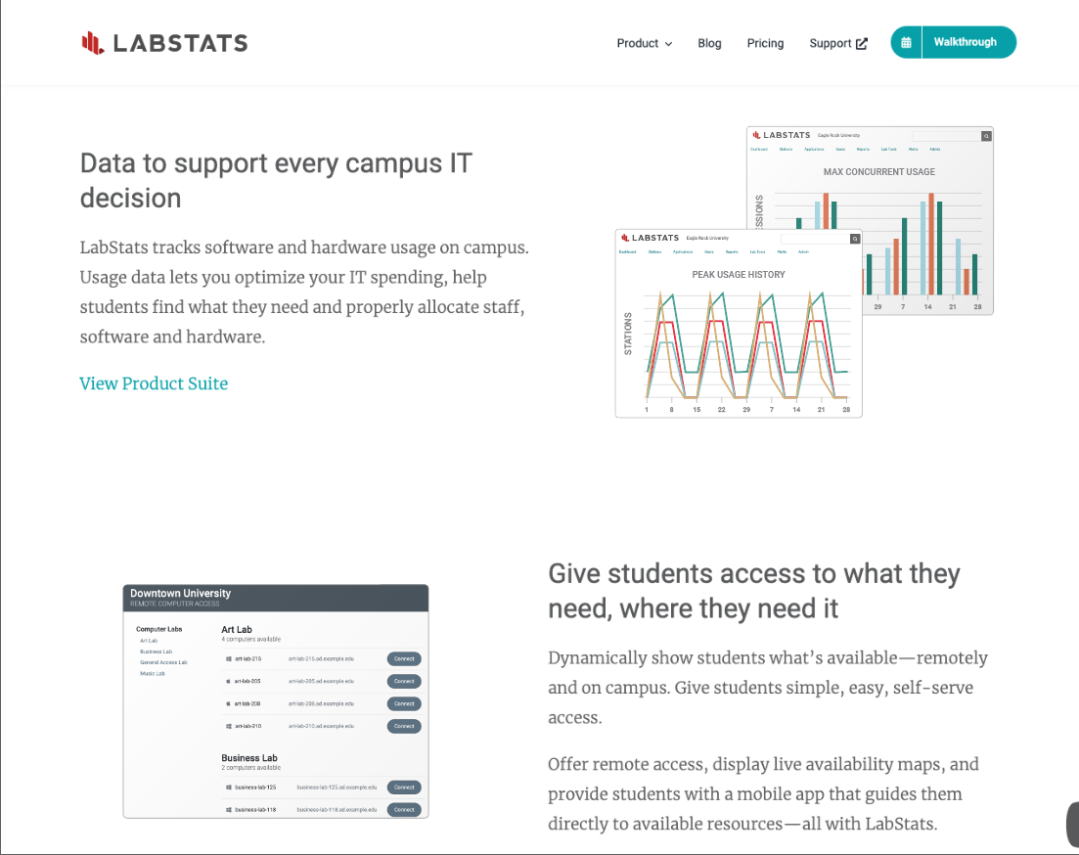Open the Support external link
The height and width of the screenshot is (855, 1079).
[838, 43]
